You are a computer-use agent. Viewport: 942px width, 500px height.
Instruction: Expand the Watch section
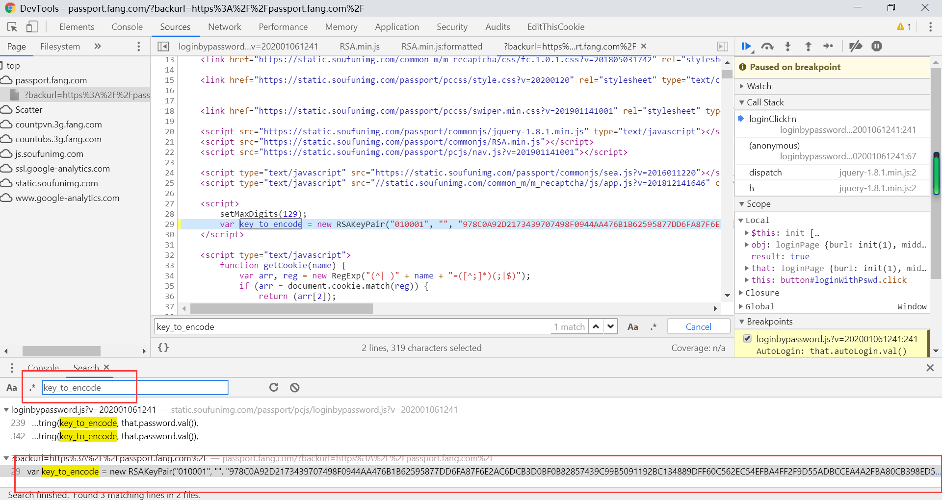(x=742, y=86)
